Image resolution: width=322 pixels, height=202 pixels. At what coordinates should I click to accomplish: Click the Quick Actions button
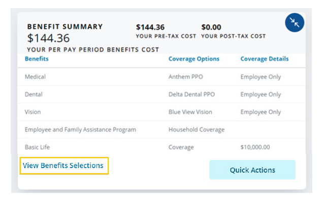[252, 170]
